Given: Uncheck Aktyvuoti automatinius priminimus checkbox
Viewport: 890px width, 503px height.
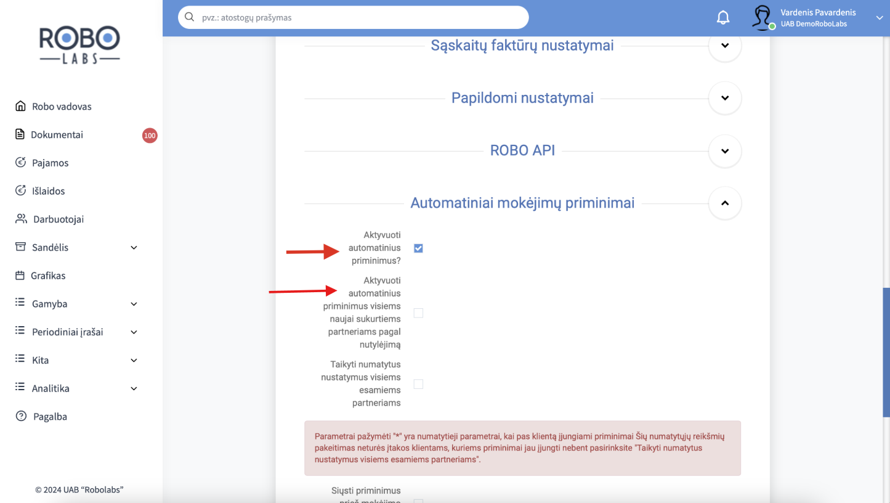Looking at the screenshot, I should pyautogui.click(x=418, y=248).
